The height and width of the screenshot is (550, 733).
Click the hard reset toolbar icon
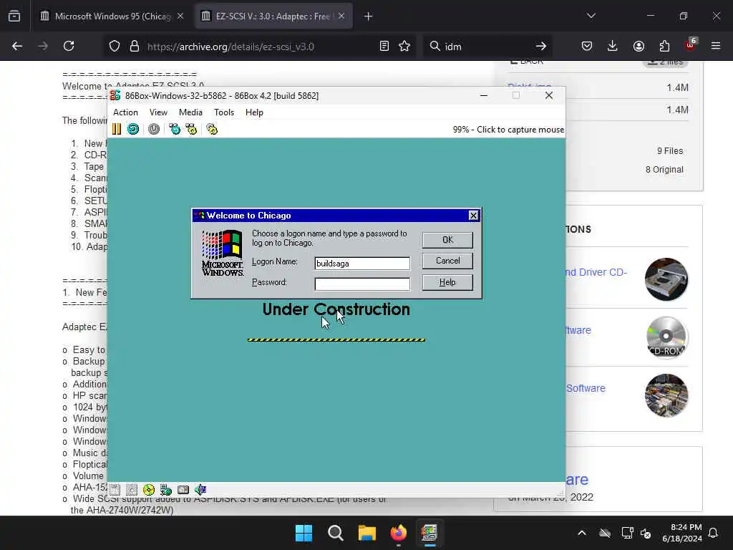tap(133, 129)
